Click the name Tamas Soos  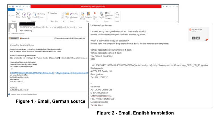click(x=97, y=105)
